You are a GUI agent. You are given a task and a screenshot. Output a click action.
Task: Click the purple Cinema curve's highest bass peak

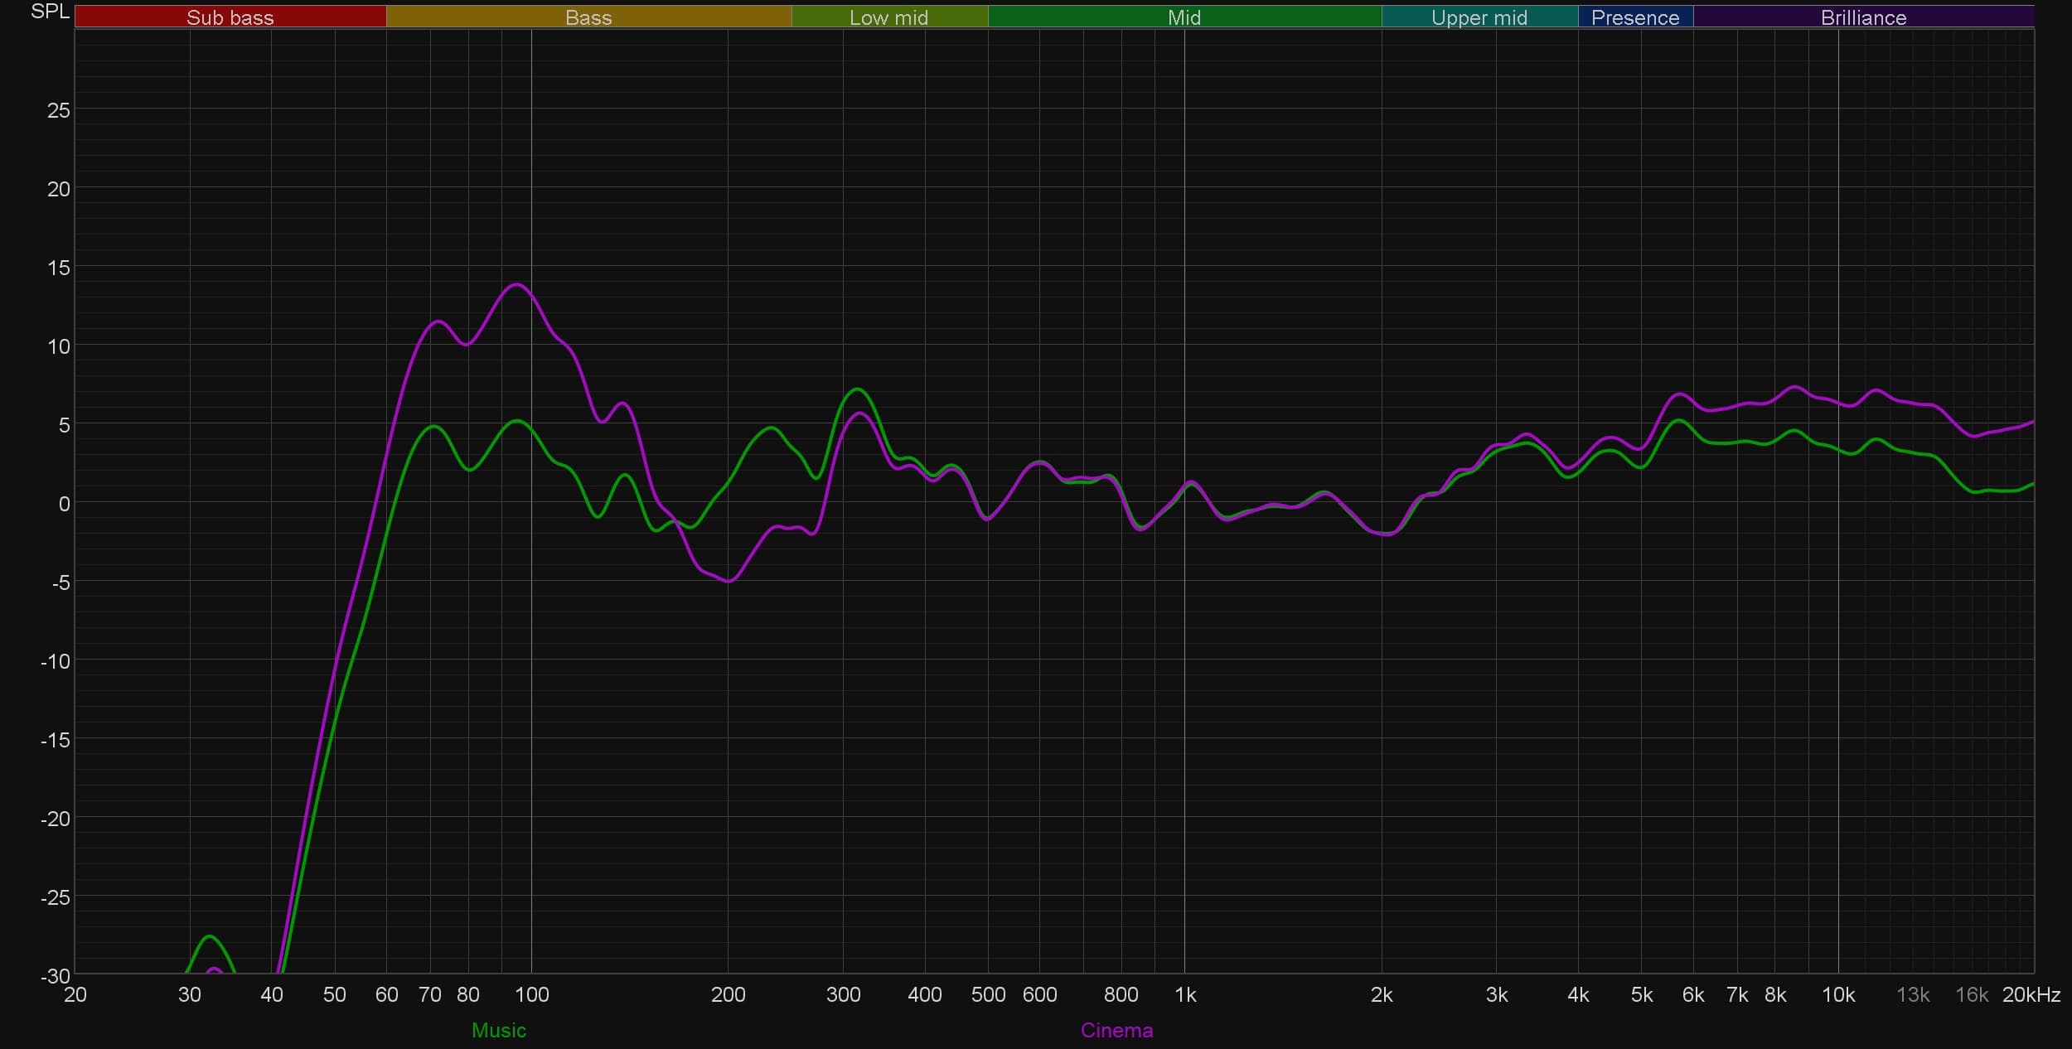coord(516,285)
